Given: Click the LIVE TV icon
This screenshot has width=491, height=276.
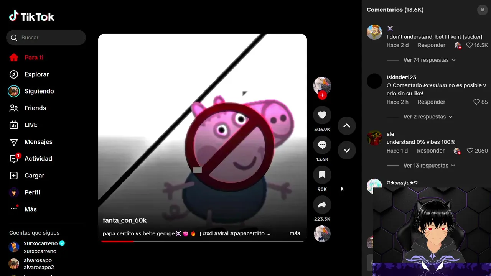Looking at the screenshot, I should coord(14,125).
